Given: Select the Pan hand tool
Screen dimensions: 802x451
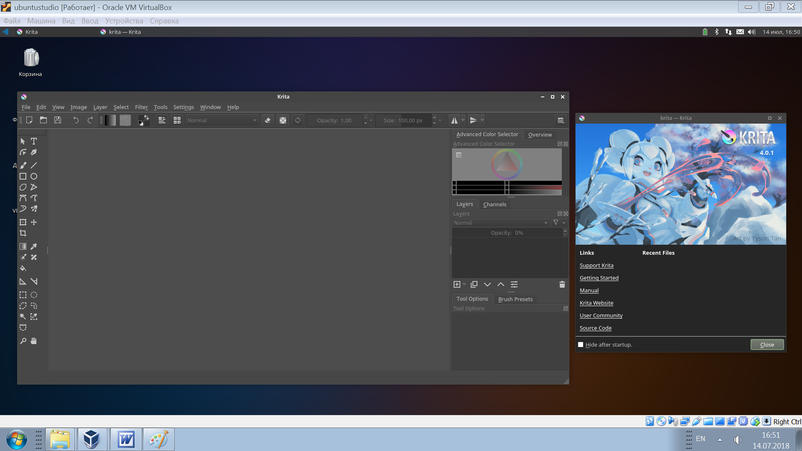Looking at the screenshot, I should [x=34, y=341].
